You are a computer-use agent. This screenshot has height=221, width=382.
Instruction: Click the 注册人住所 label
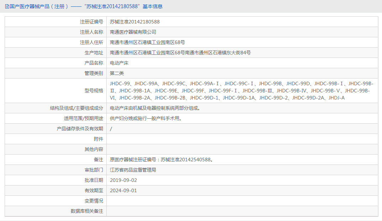click(x=91, y=42)
